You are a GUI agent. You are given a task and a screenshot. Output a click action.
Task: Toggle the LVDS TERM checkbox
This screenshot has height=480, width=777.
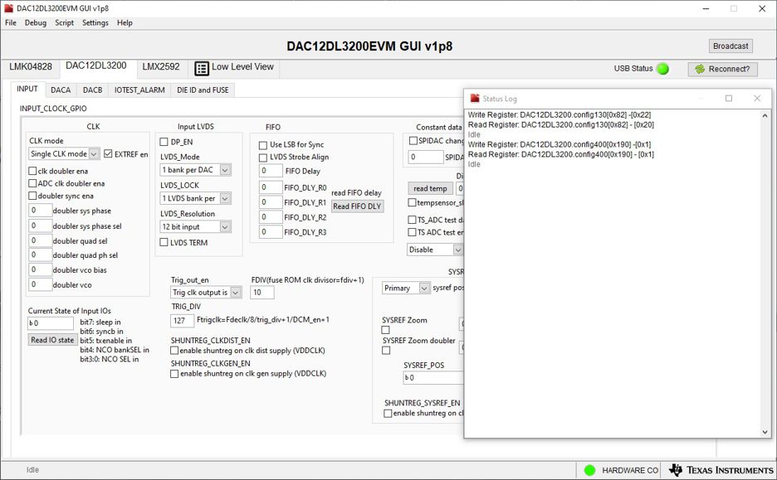164,243
